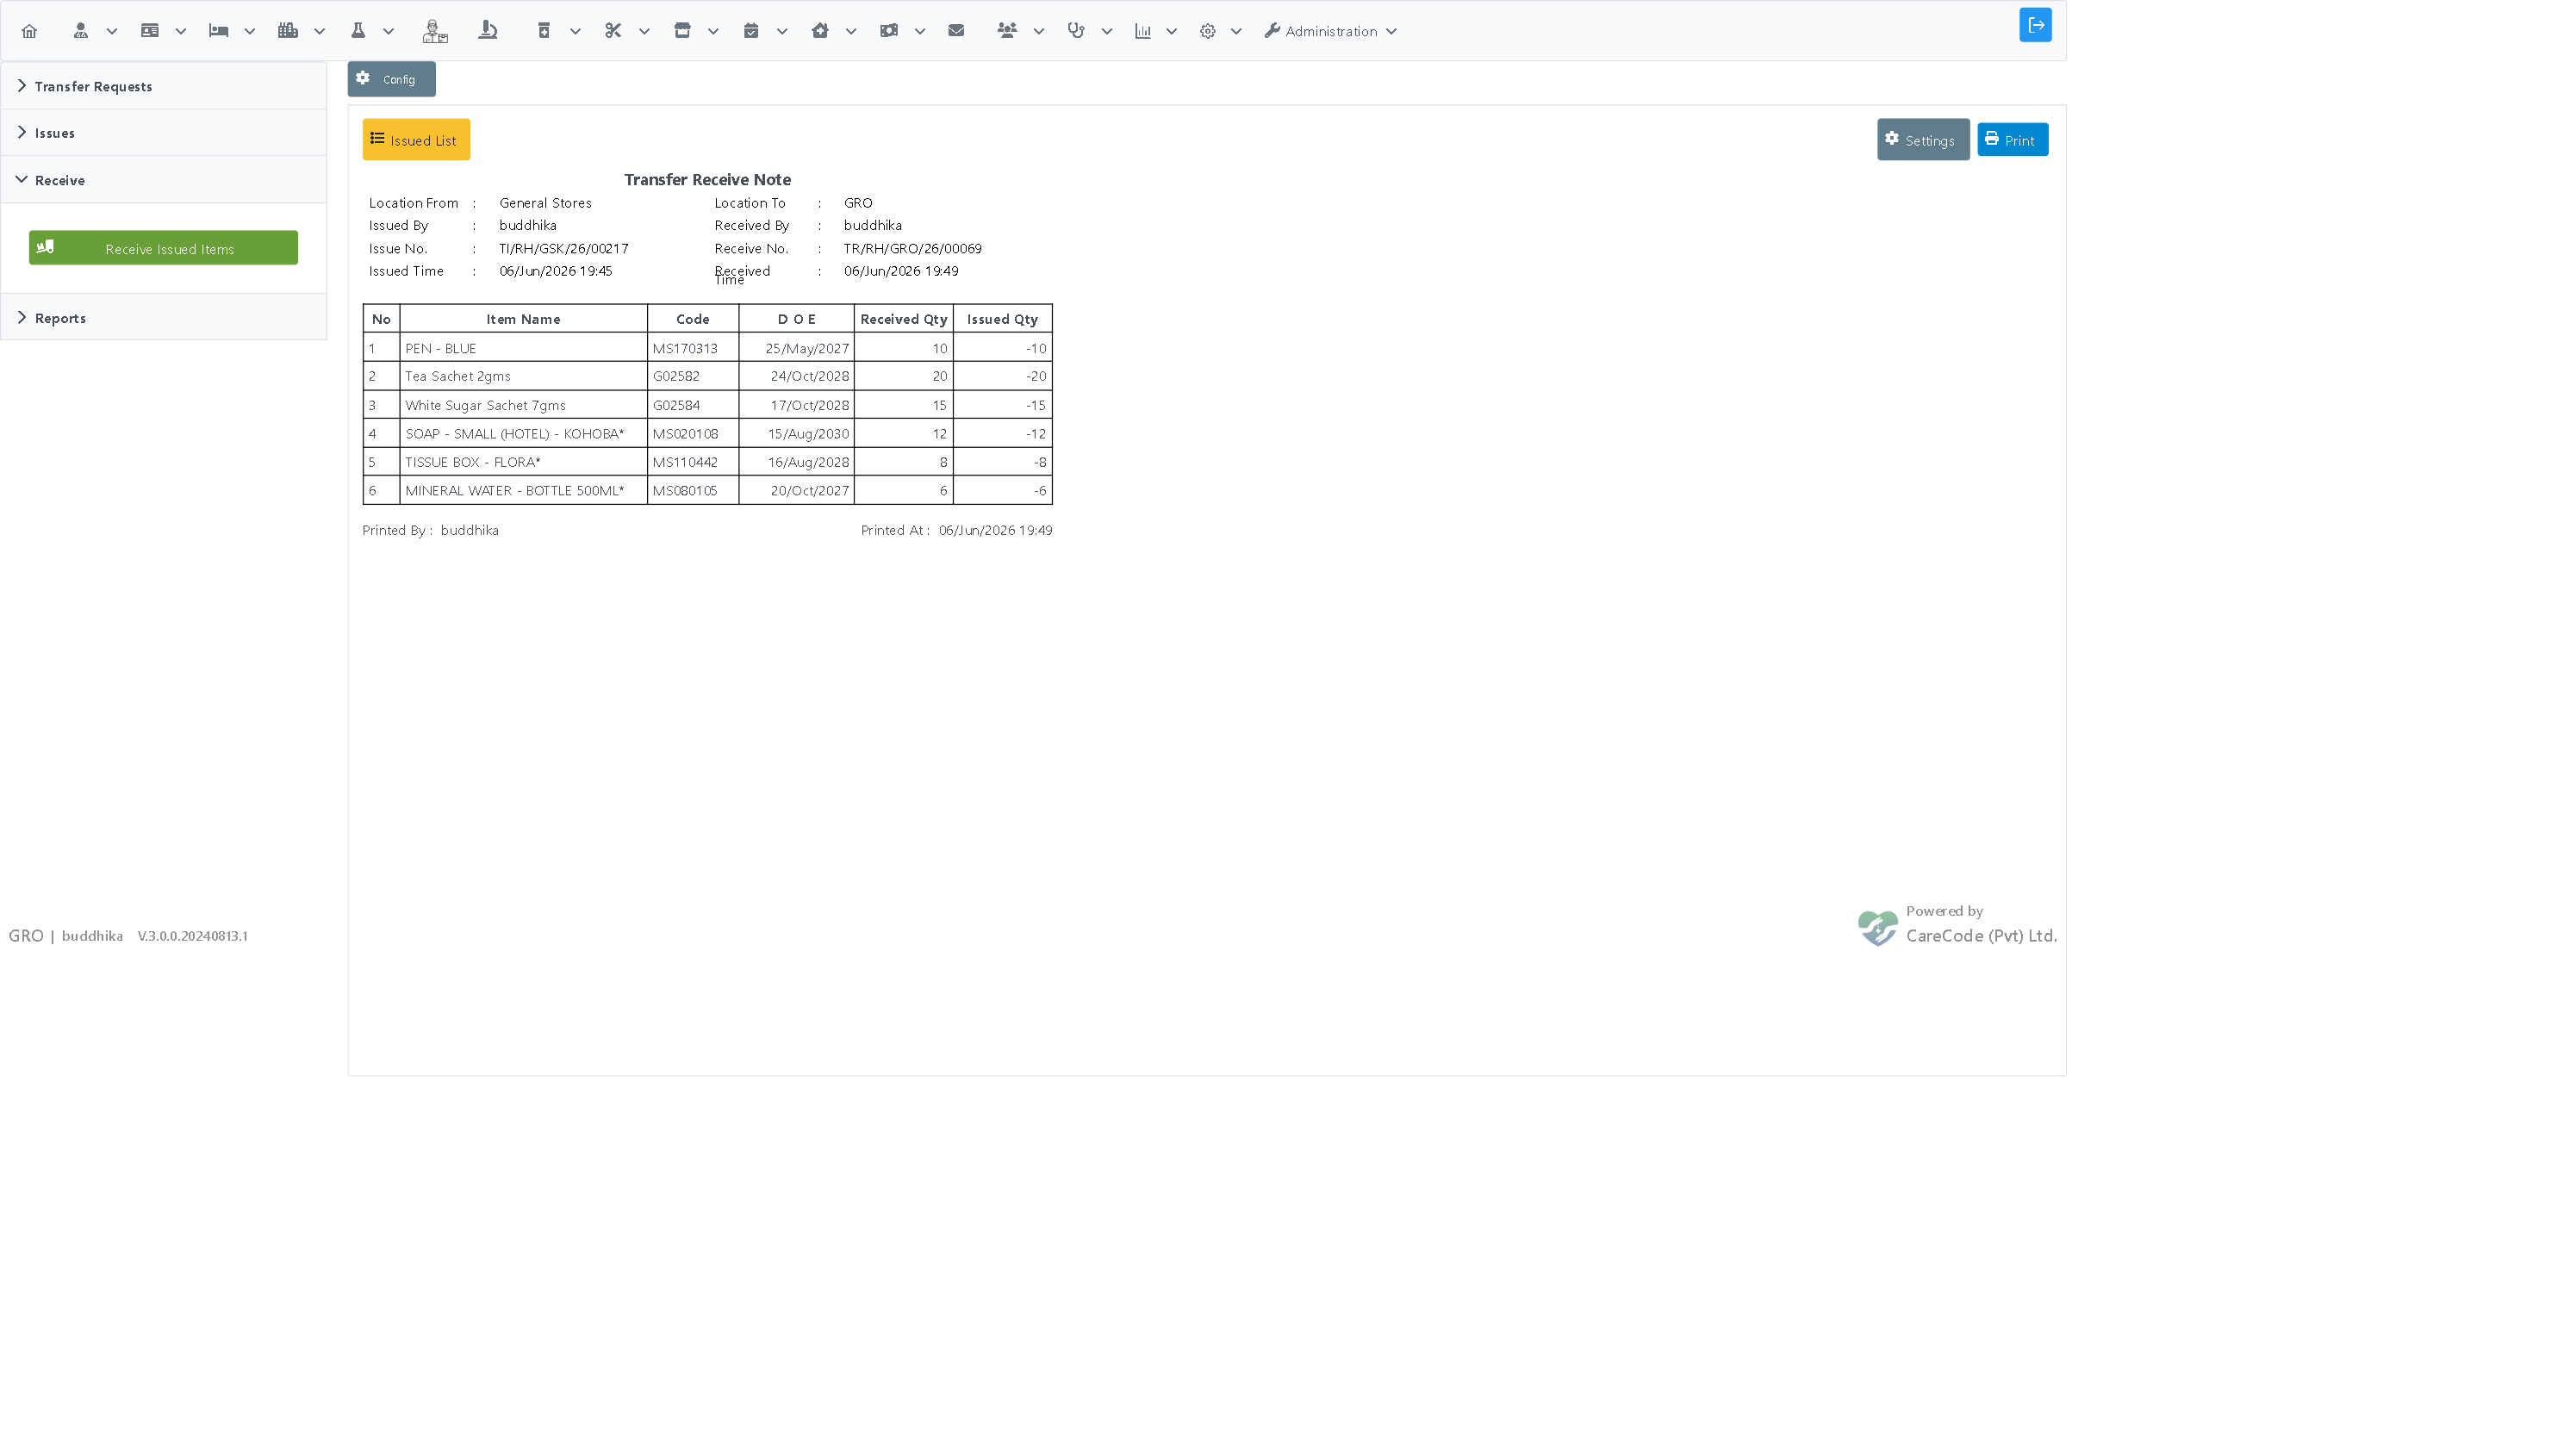Viewport: 2576px width, 1449px height.
Task: Print the Transfer Receive Note
Action: (x=2012, y=140)
